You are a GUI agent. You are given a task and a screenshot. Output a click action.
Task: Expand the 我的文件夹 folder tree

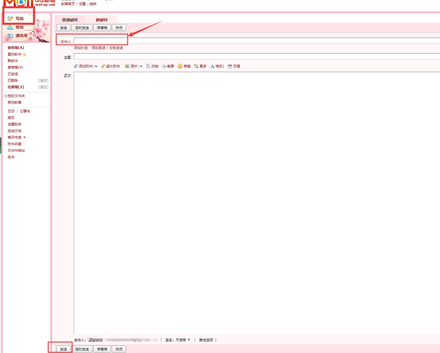(6, 96)
